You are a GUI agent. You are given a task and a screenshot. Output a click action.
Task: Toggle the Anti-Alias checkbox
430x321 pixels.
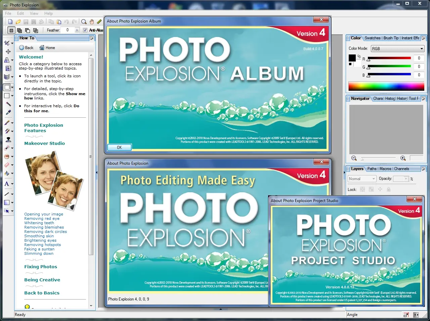tap(85, 30)
